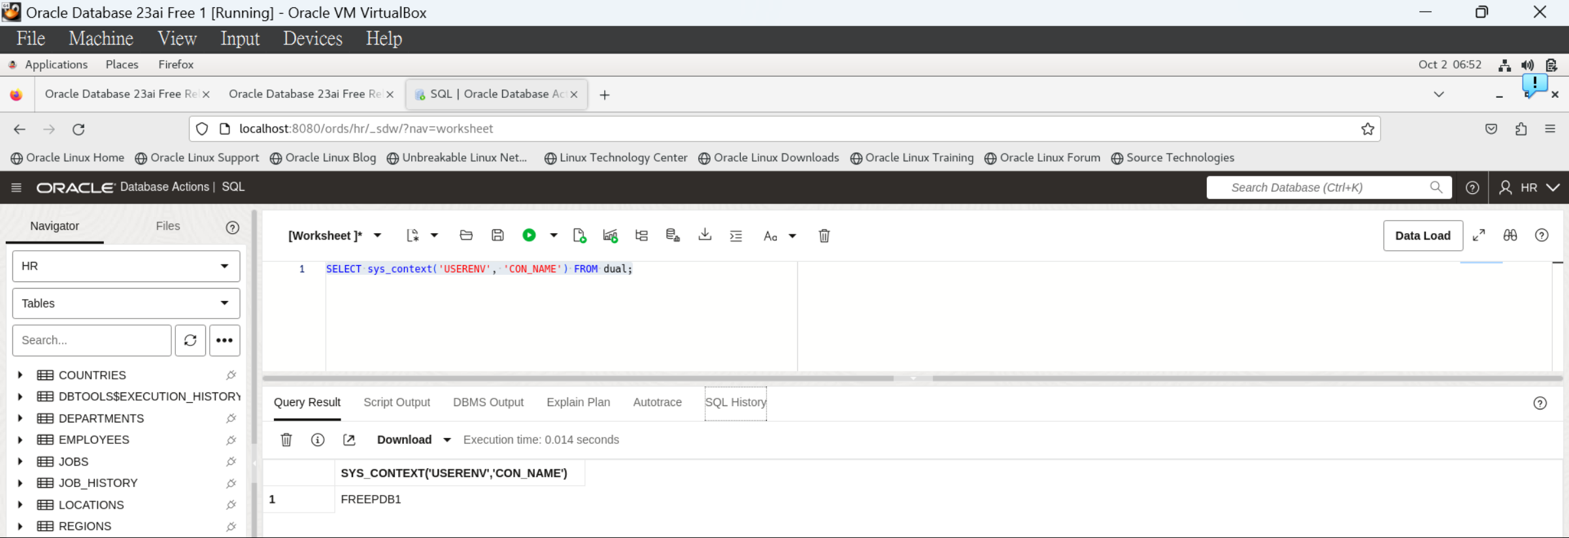Click the binoculars find icon
This screenshot has height=538, width=1569.
pyautogui.click(x=1510, y=235)
